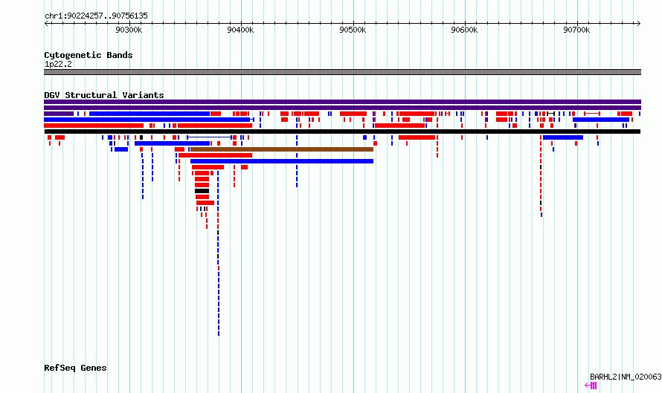Select the black bracket-shaped variant near 90670k

(550, 114)
